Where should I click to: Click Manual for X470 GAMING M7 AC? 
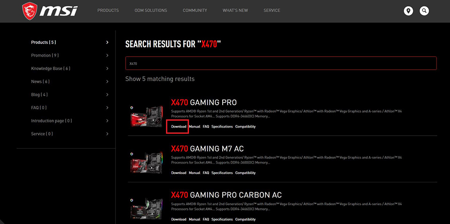(195, 173)
